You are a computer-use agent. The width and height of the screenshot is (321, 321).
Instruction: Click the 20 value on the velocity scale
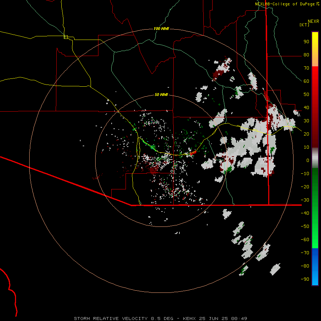306,134
